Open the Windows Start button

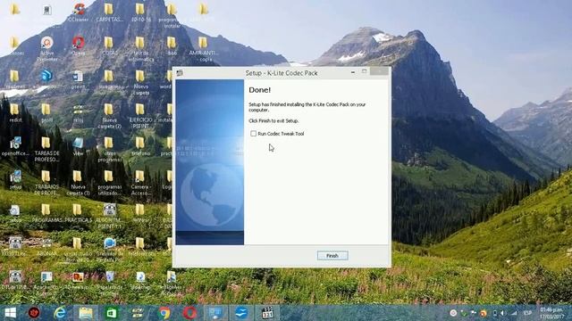coord(10,313)
